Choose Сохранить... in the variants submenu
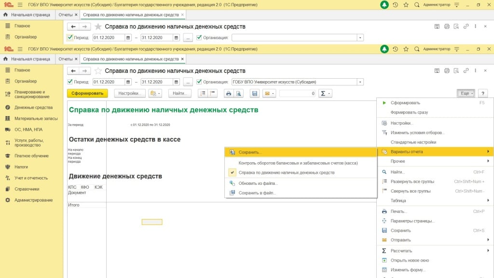 pyautogui.click(x=249, y=152)
